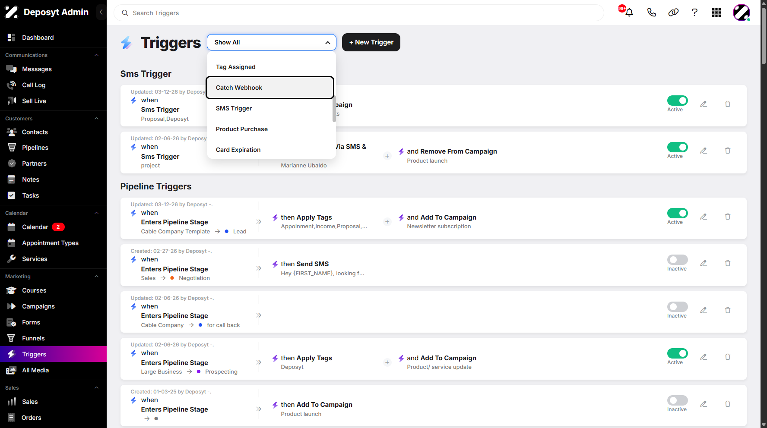
Task: Add action plus icon before Newsletter subscription
Action: click(x=387, y=222)
